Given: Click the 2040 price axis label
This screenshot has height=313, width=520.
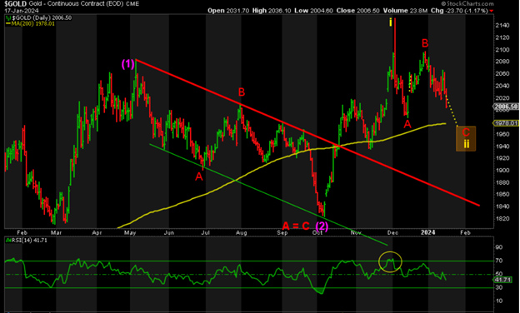Looking at the screenshot, I should click(x=502, y=86).
